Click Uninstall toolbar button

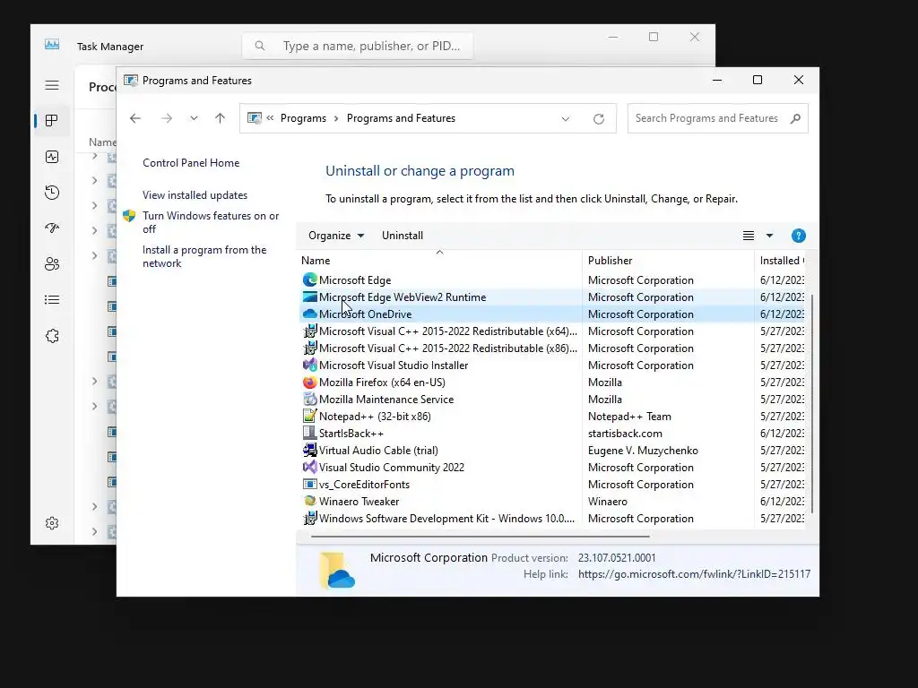click(403, 236)
